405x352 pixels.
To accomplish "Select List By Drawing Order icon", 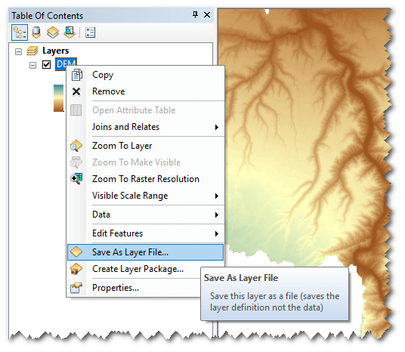I will pos(20,32).
